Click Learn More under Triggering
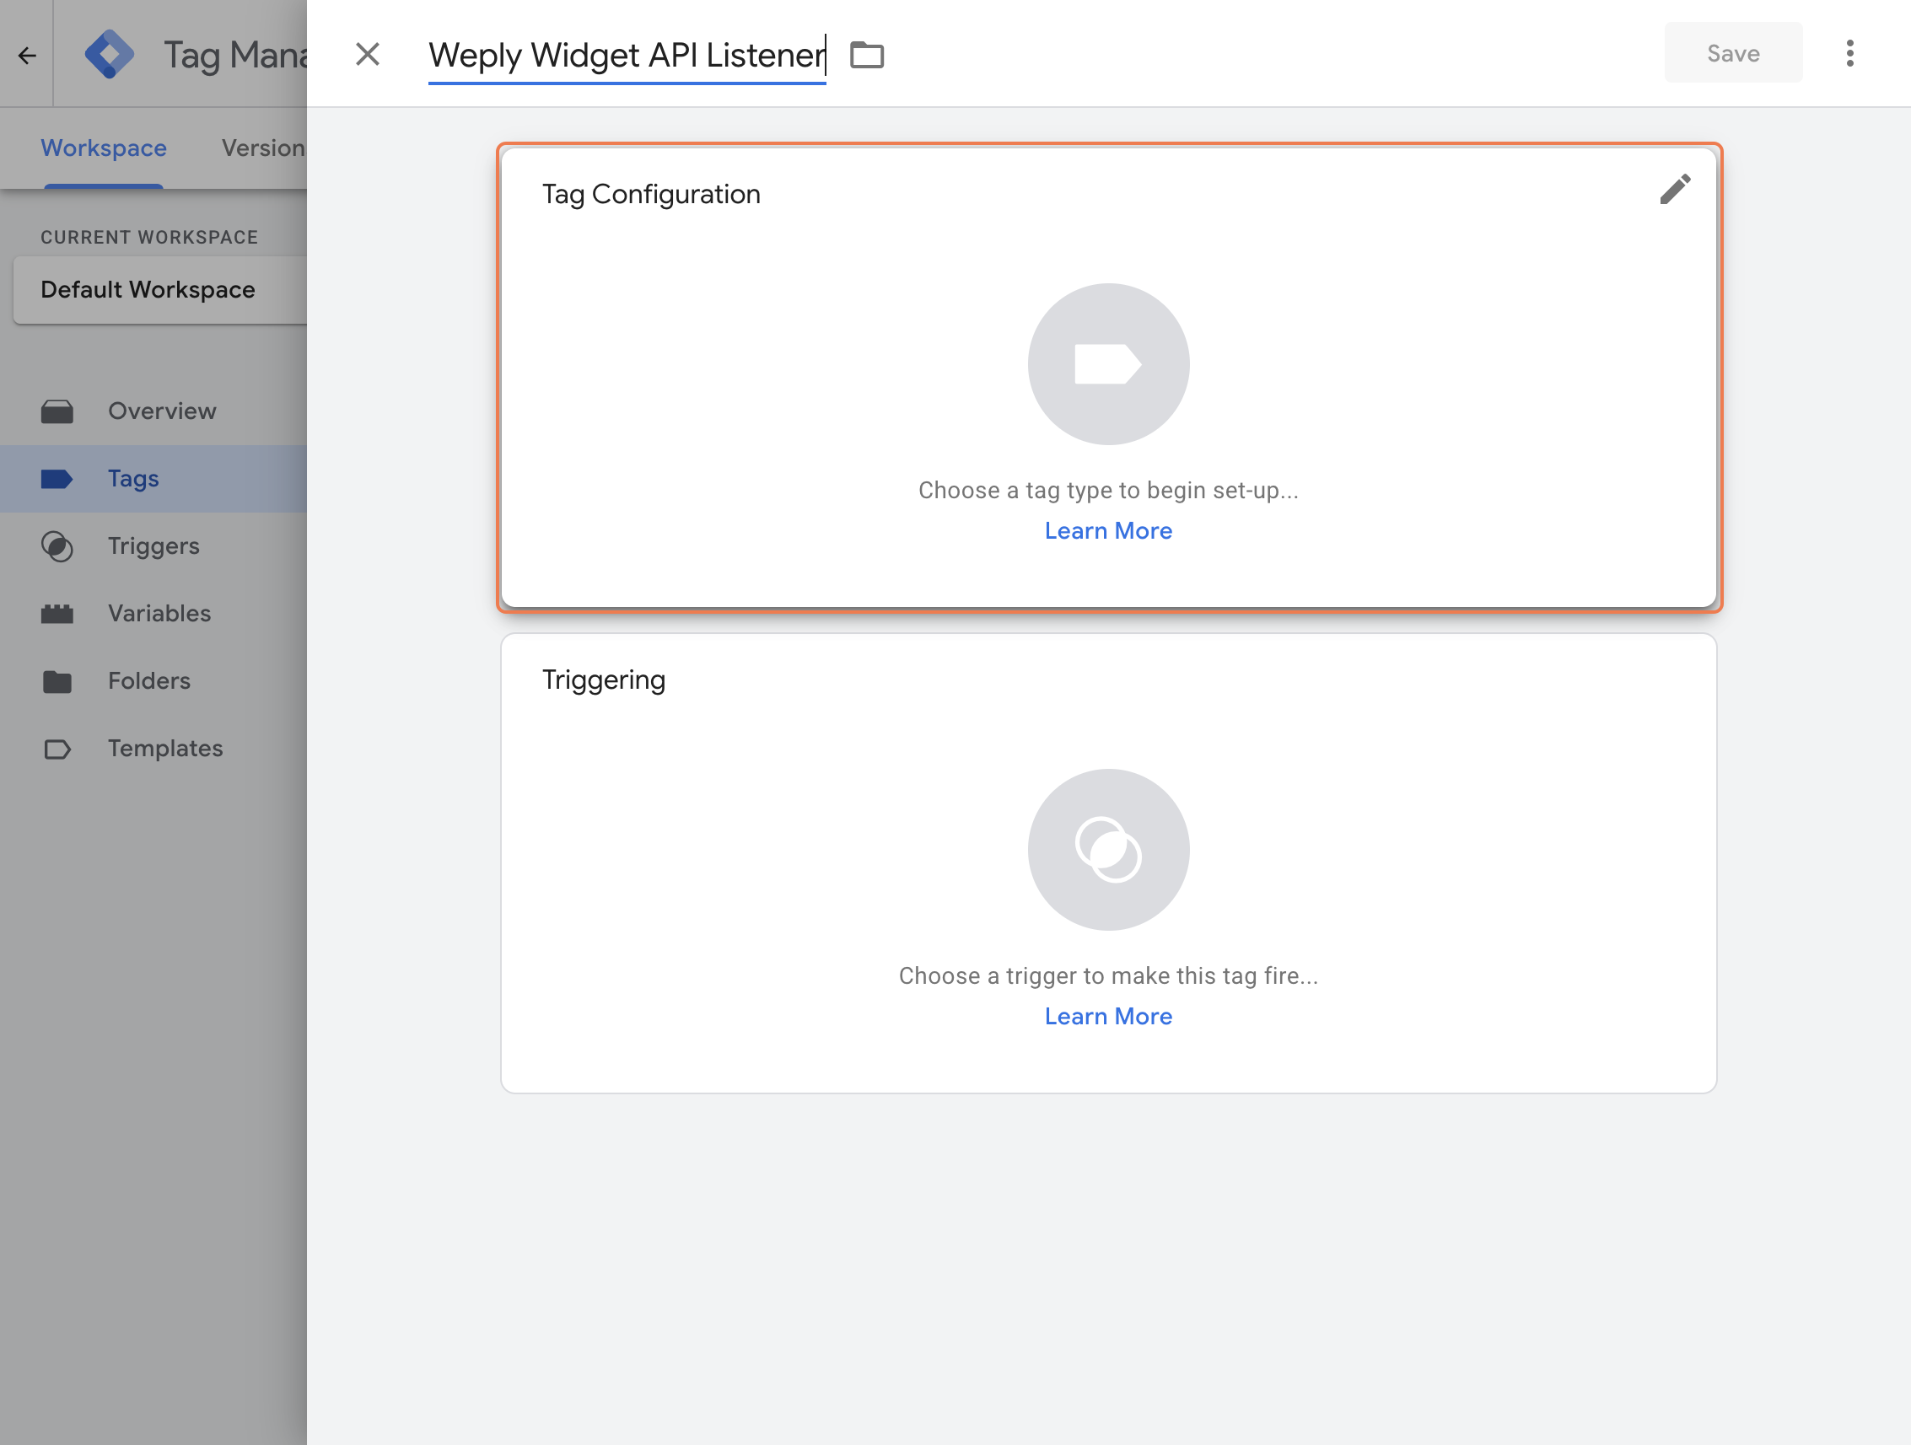The image size is (1911, 1445). (x=1107, y=1016)
